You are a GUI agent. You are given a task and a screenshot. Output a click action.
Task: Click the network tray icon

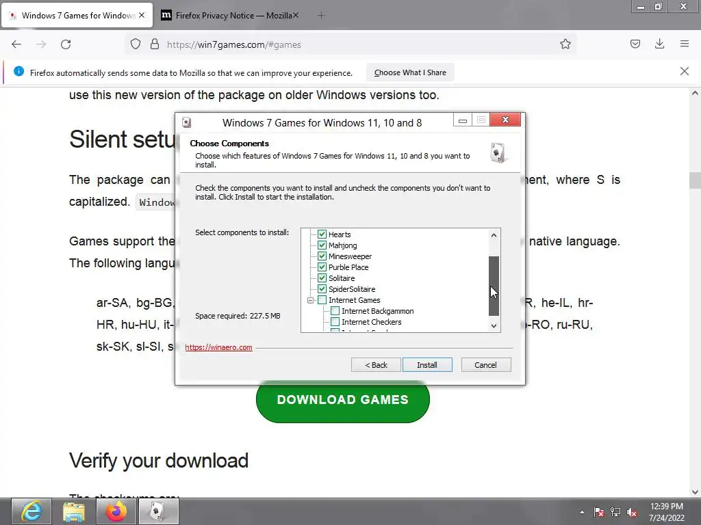(615, 513)
